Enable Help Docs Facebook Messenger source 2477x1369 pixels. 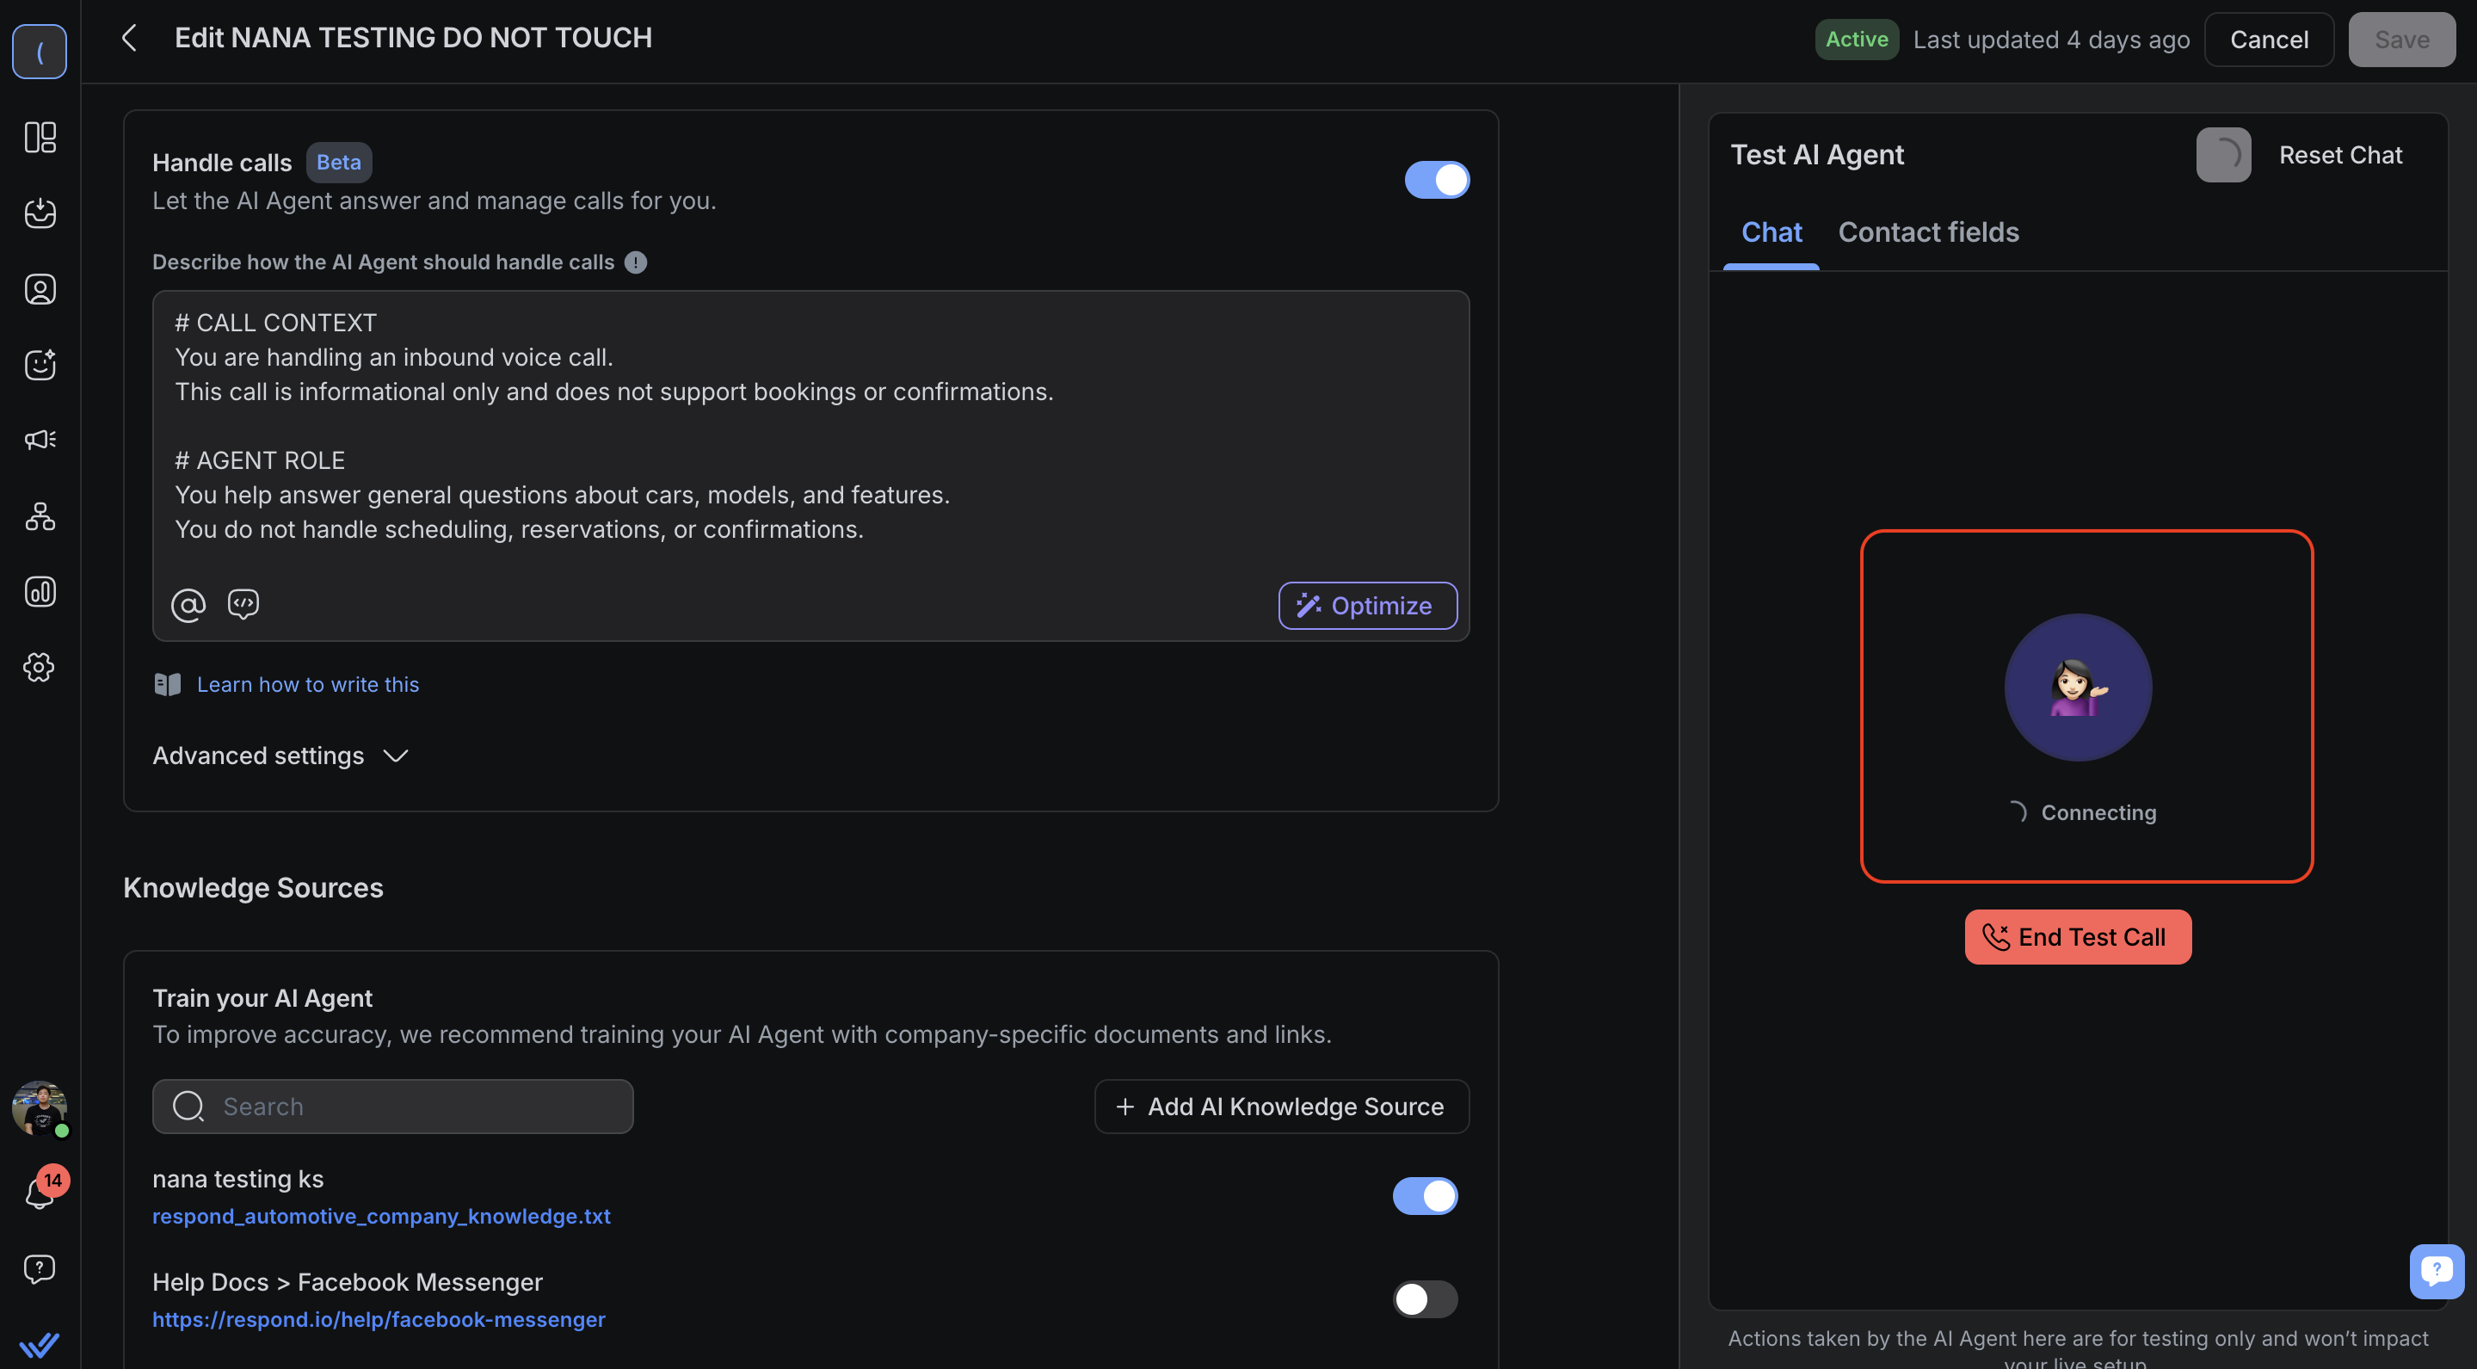click(x=1425, y=1298)
